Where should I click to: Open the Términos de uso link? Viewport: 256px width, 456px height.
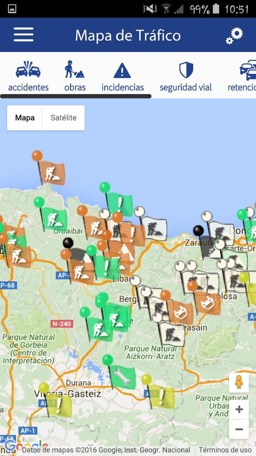click(225, 450)
